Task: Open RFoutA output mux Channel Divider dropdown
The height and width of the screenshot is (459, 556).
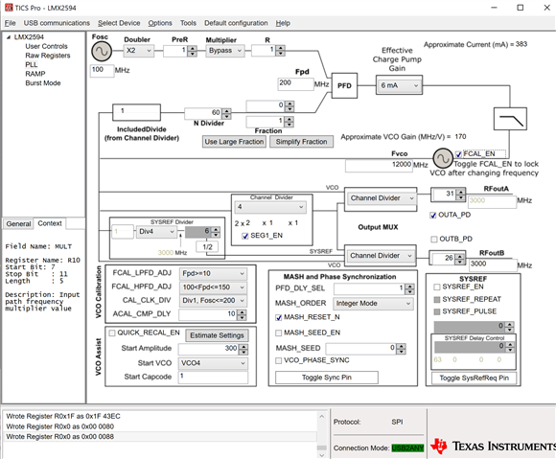Action: click(x=382, y=198)
